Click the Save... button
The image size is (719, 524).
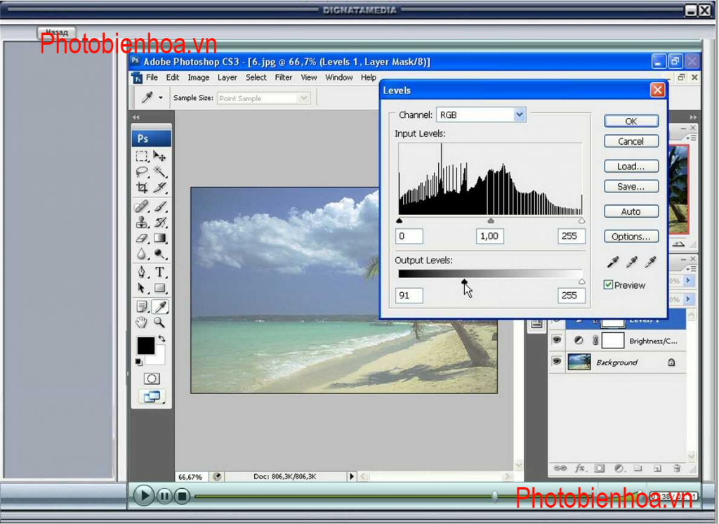631,186
